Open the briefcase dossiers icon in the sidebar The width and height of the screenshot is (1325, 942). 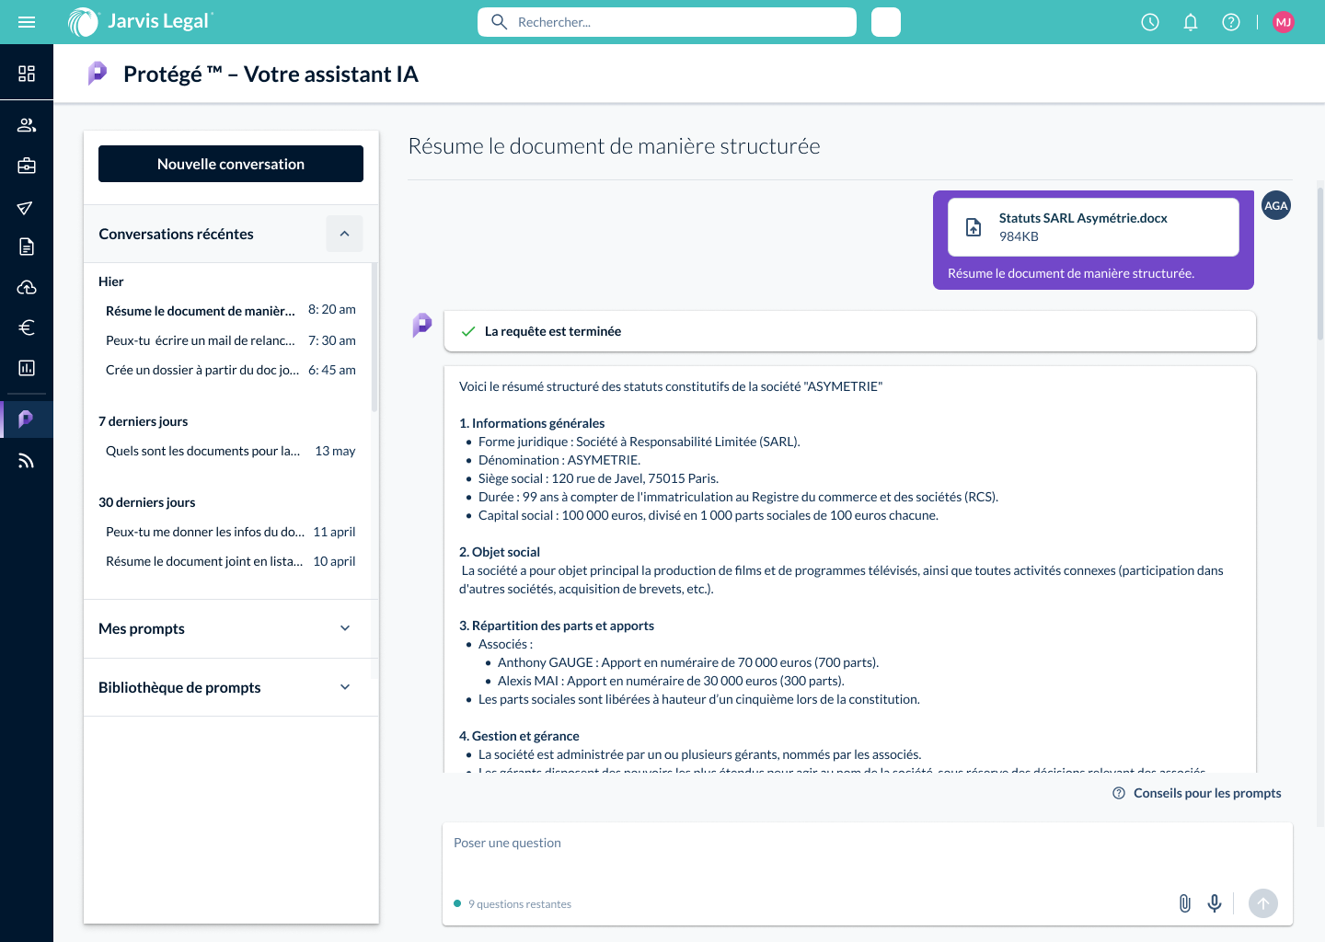pyautogui.click(x=27, y=166)
